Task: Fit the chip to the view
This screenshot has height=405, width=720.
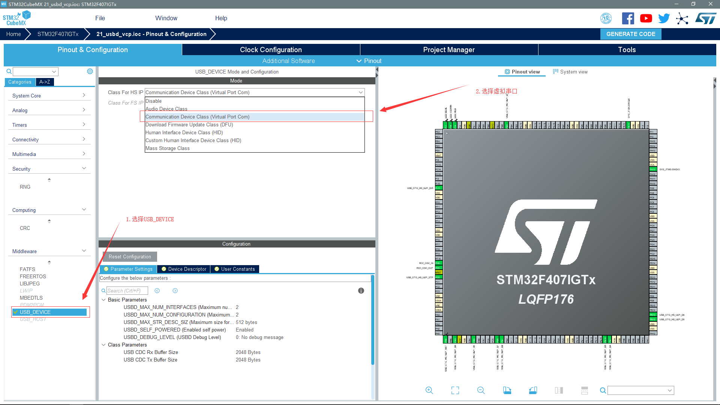Action: coord(455,390)
